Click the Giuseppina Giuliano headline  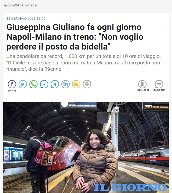pyautogui.click(x=75, y=37)
